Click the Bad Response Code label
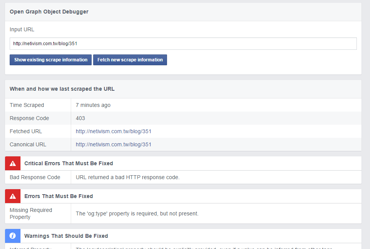The image size is (370, 249). [35, 177]
